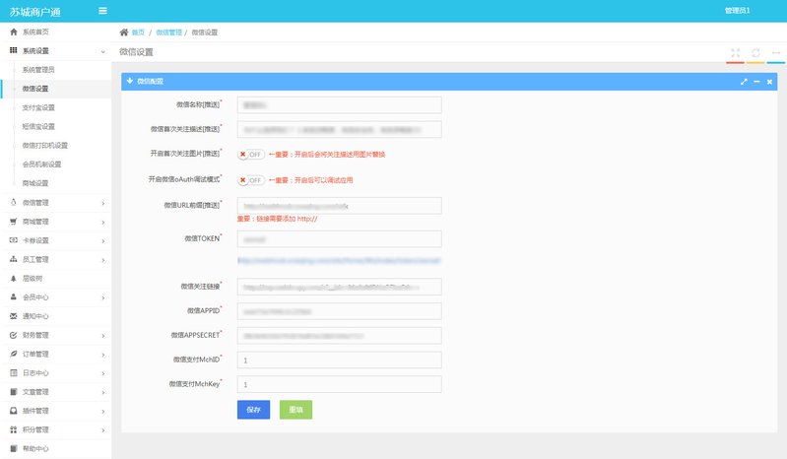Toggle the 开启首次关注图片 switch
The width and height of the screenshot is (787, 459).
[x=251, y=155]
